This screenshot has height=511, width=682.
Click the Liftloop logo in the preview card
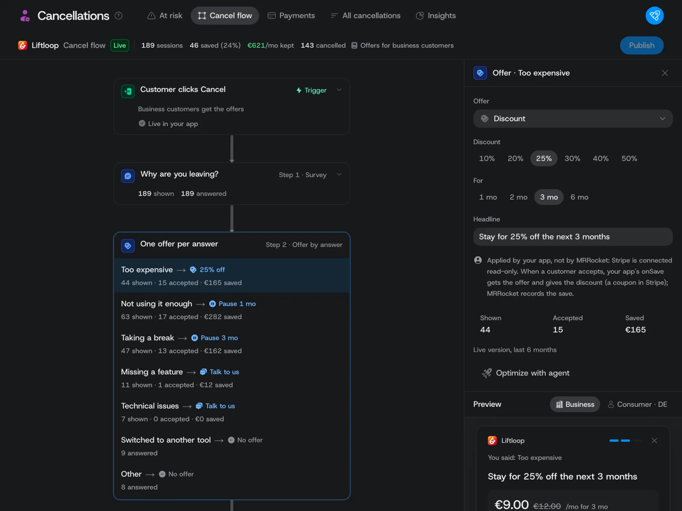(492, 440)
